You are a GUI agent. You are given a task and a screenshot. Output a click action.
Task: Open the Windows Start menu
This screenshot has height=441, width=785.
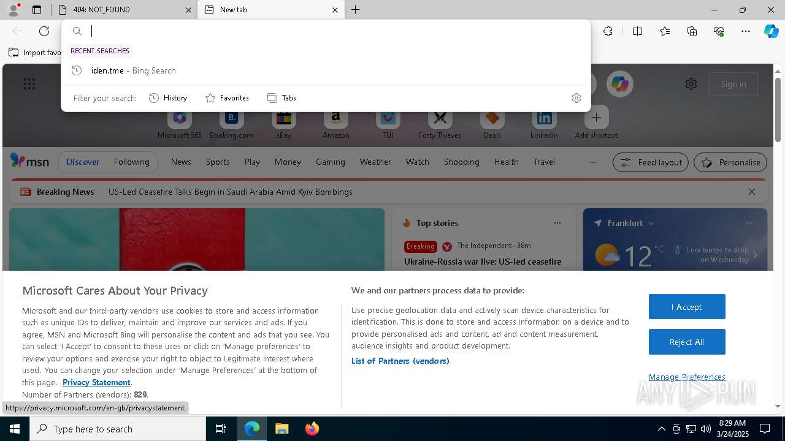point(15,429)
